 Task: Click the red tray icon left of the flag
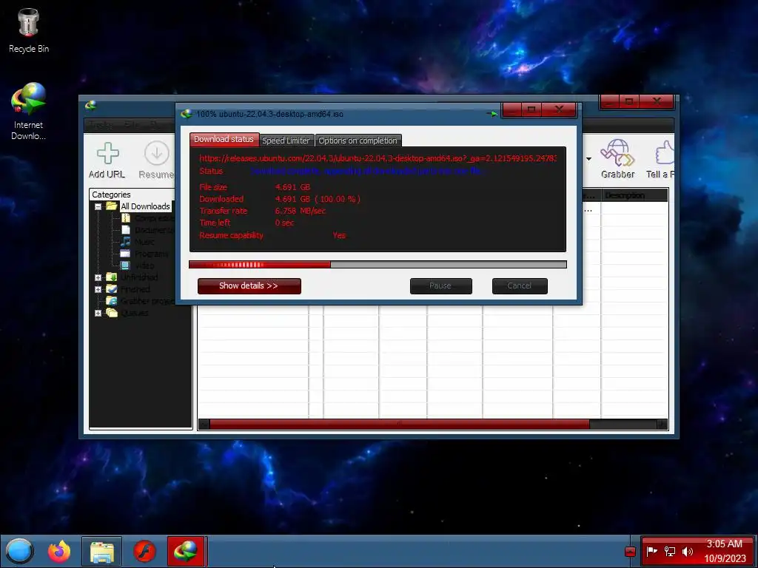(x=630, y=552)
